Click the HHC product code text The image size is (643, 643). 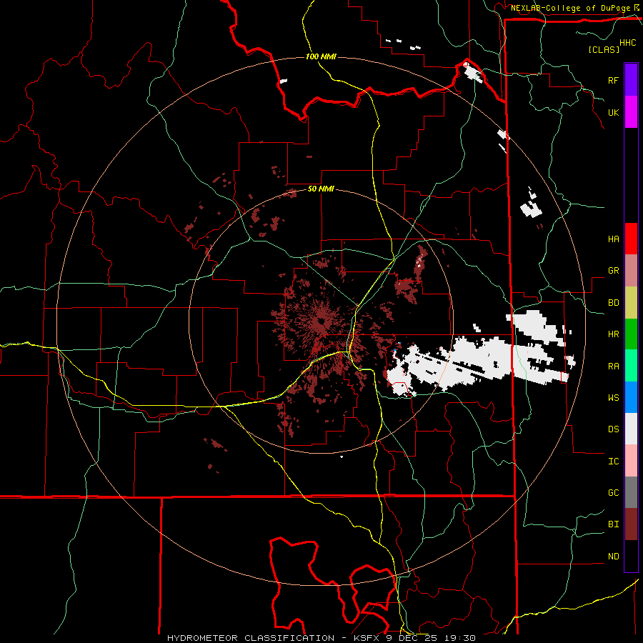pyautogui.click(x=627, y=43)
